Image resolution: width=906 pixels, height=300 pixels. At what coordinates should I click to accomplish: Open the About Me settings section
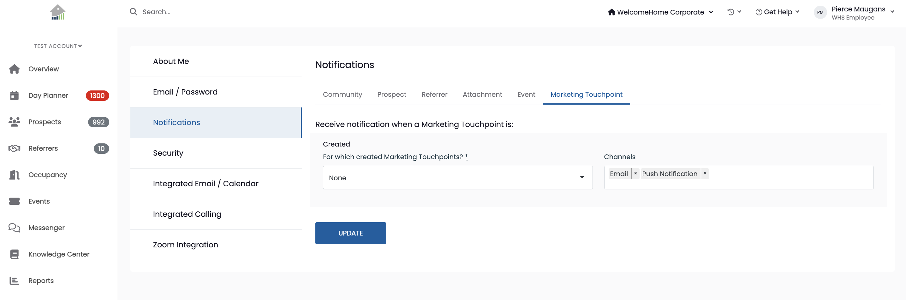point(216,61)
